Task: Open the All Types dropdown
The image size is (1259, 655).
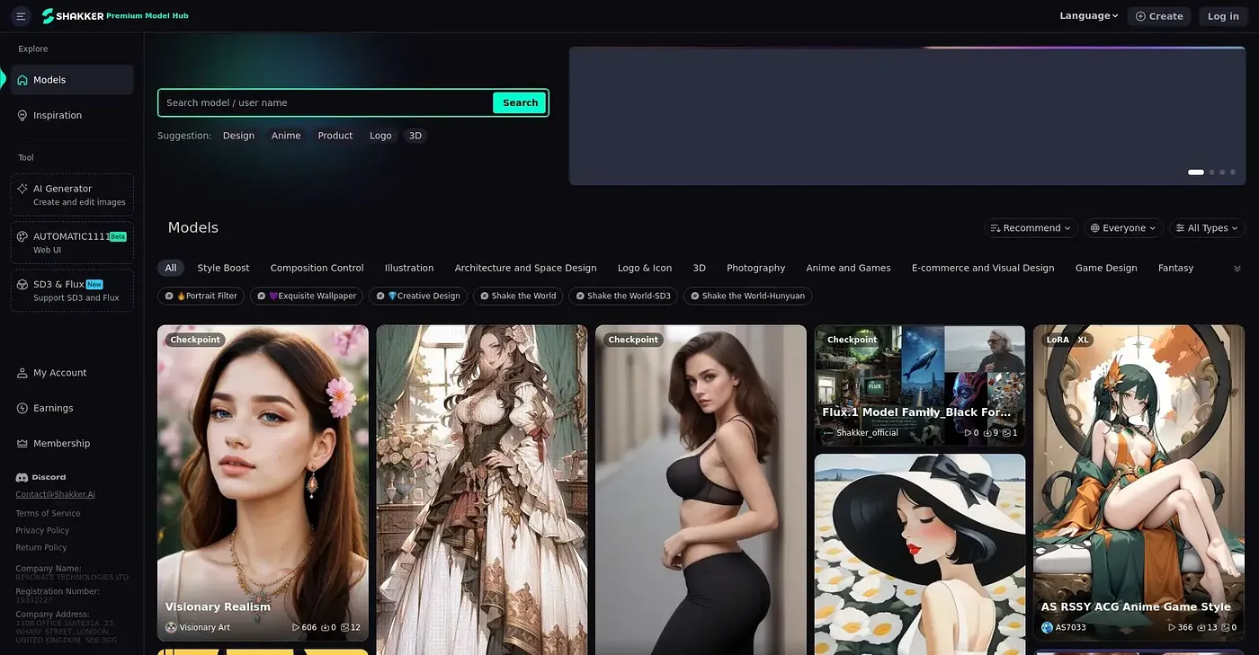Action: (1207, 228)
